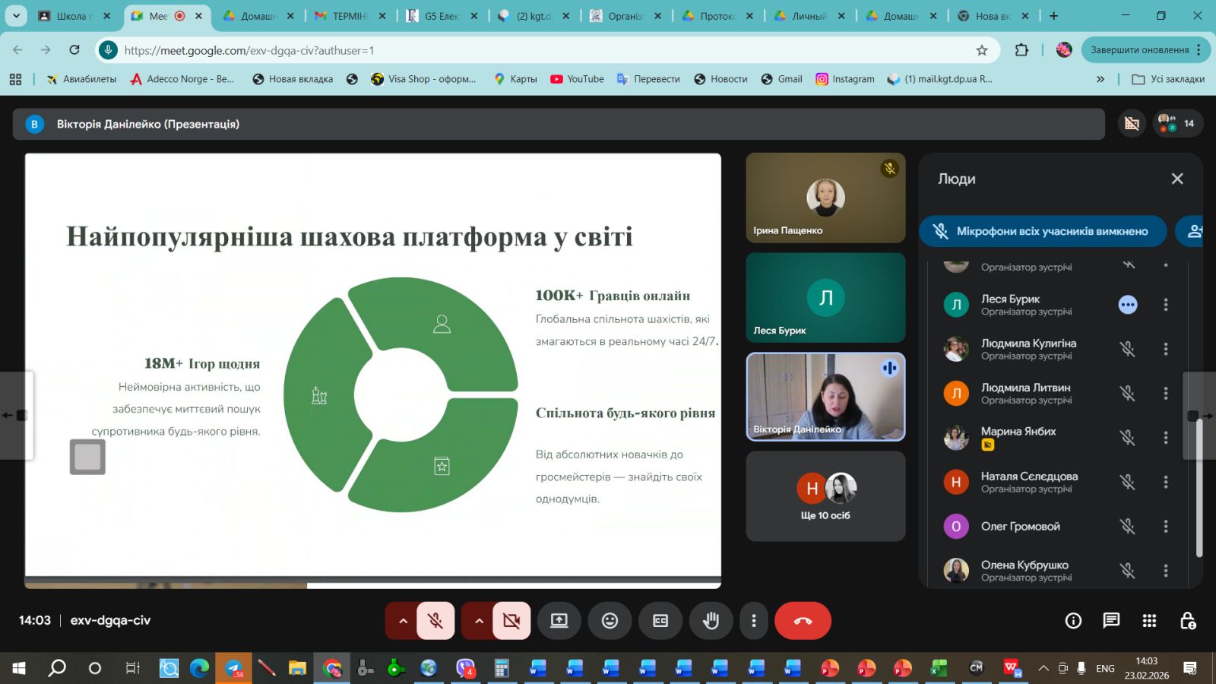
Task: Toggle closed captions button
Action: tap(660, 621)
